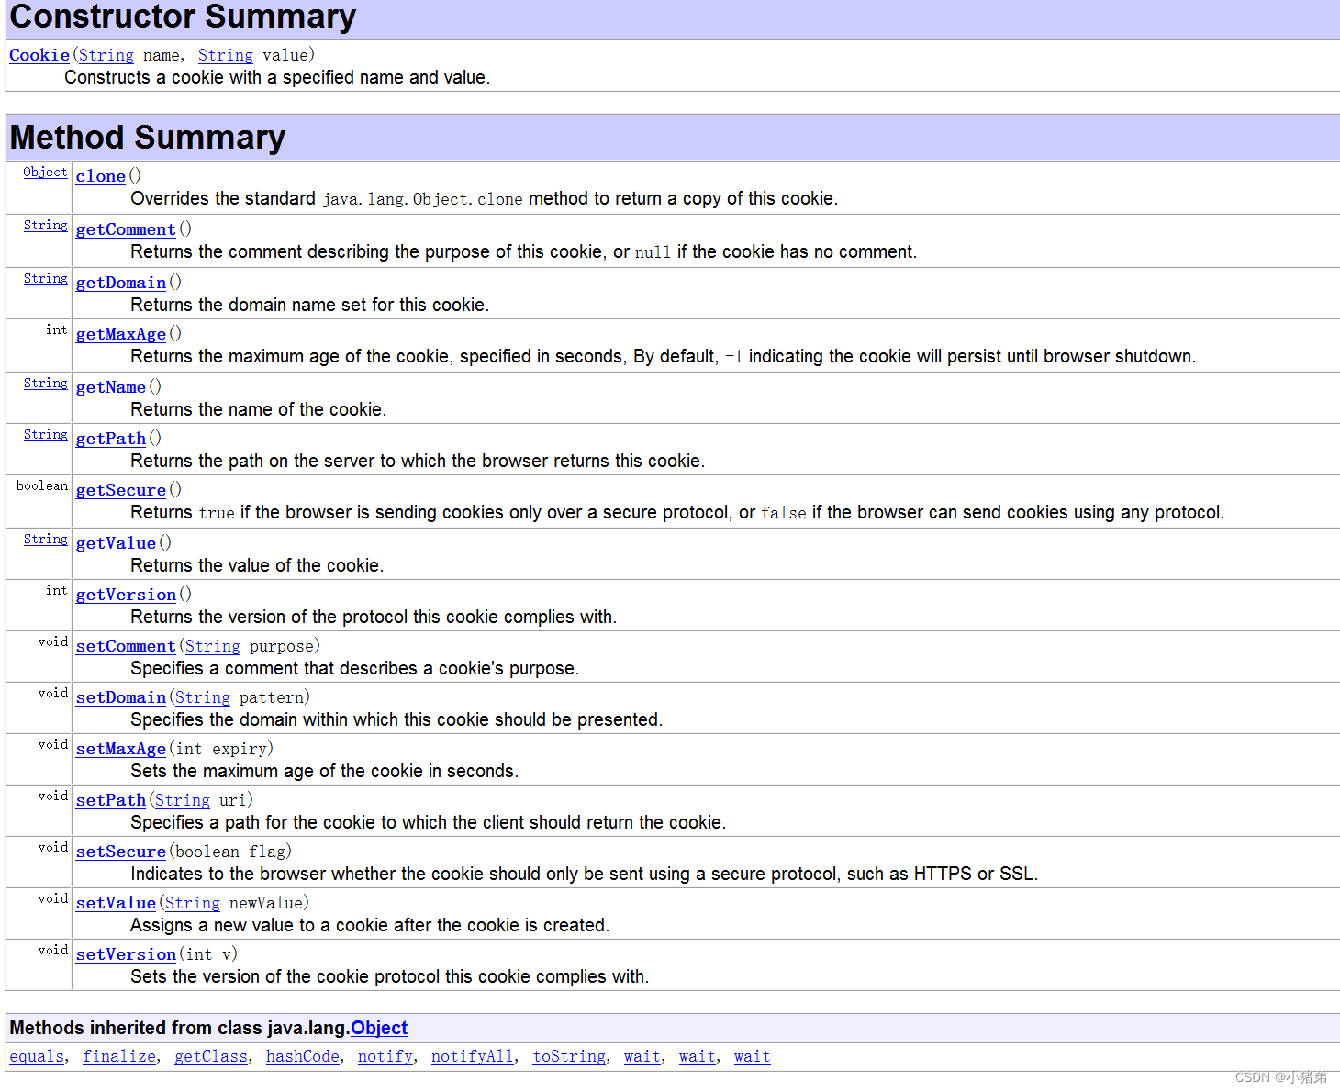Open the getDomain method link
1340x1092 pixels.
tap(121, 283)
